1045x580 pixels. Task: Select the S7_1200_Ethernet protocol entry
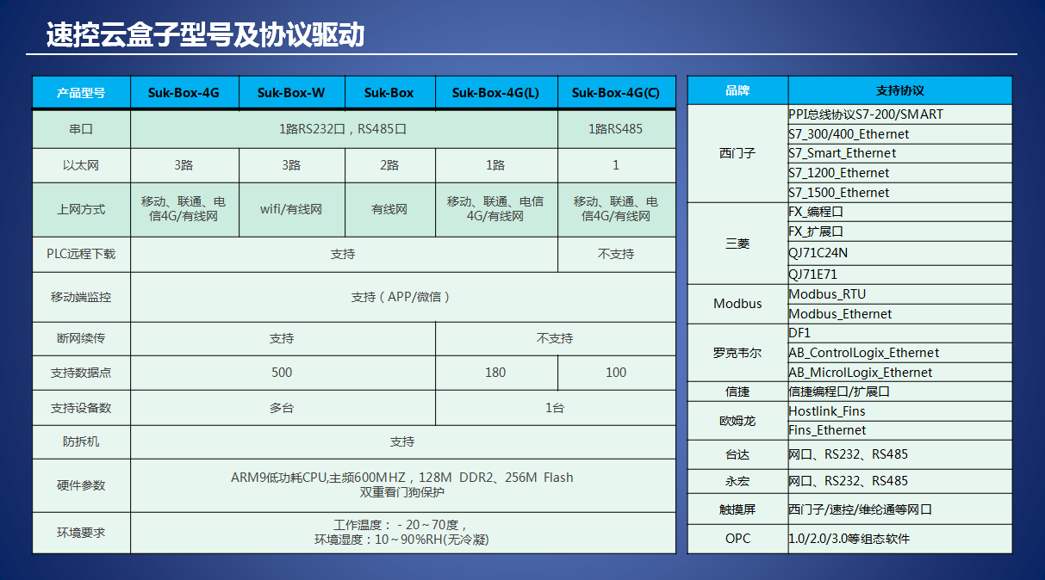(x=840, y=173)
